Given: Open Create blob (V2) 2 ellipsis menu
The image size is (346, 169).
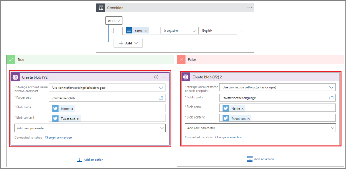Looking at the screenshot, I should click(335, 77).
